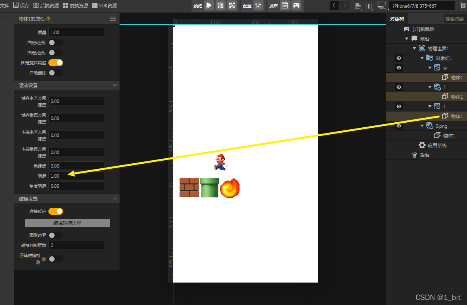Click the 角度阻尼 input field
The width and height of the screenshot is (467, 305).
(x=76, y=186)
